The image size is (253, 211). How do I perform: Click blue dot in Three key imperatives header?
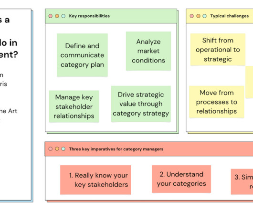coord(63,149)
